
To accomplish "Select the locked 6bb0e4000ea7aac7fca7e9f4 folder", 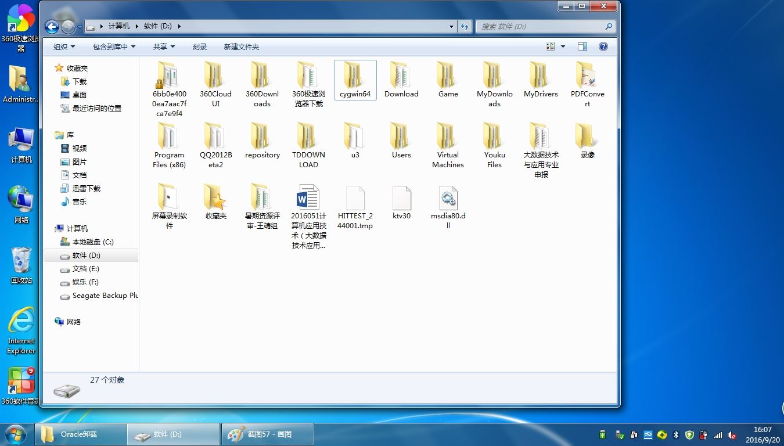I will 169,89.
